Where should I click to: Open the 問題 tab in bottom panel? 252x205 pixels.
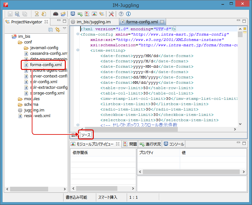click(x=130, y=144)
